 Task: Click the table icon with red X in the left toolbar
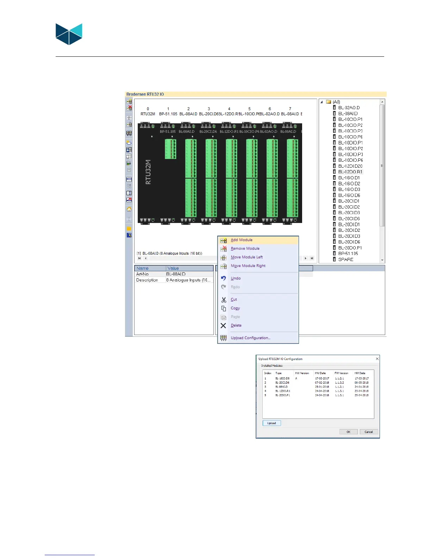[x=129, y=200]
